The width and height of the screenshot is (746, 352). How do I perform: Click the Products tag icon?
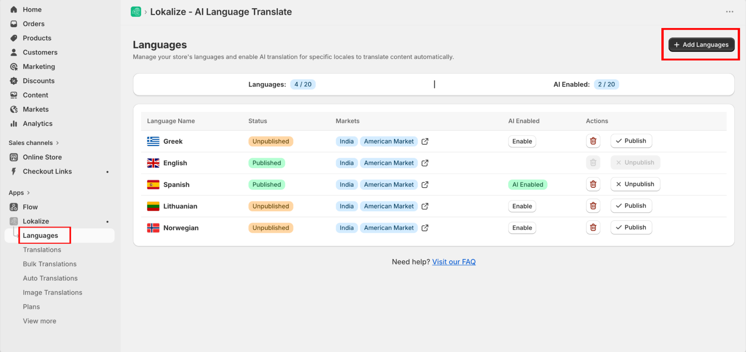pyautogui.click(x=14, y=38)
